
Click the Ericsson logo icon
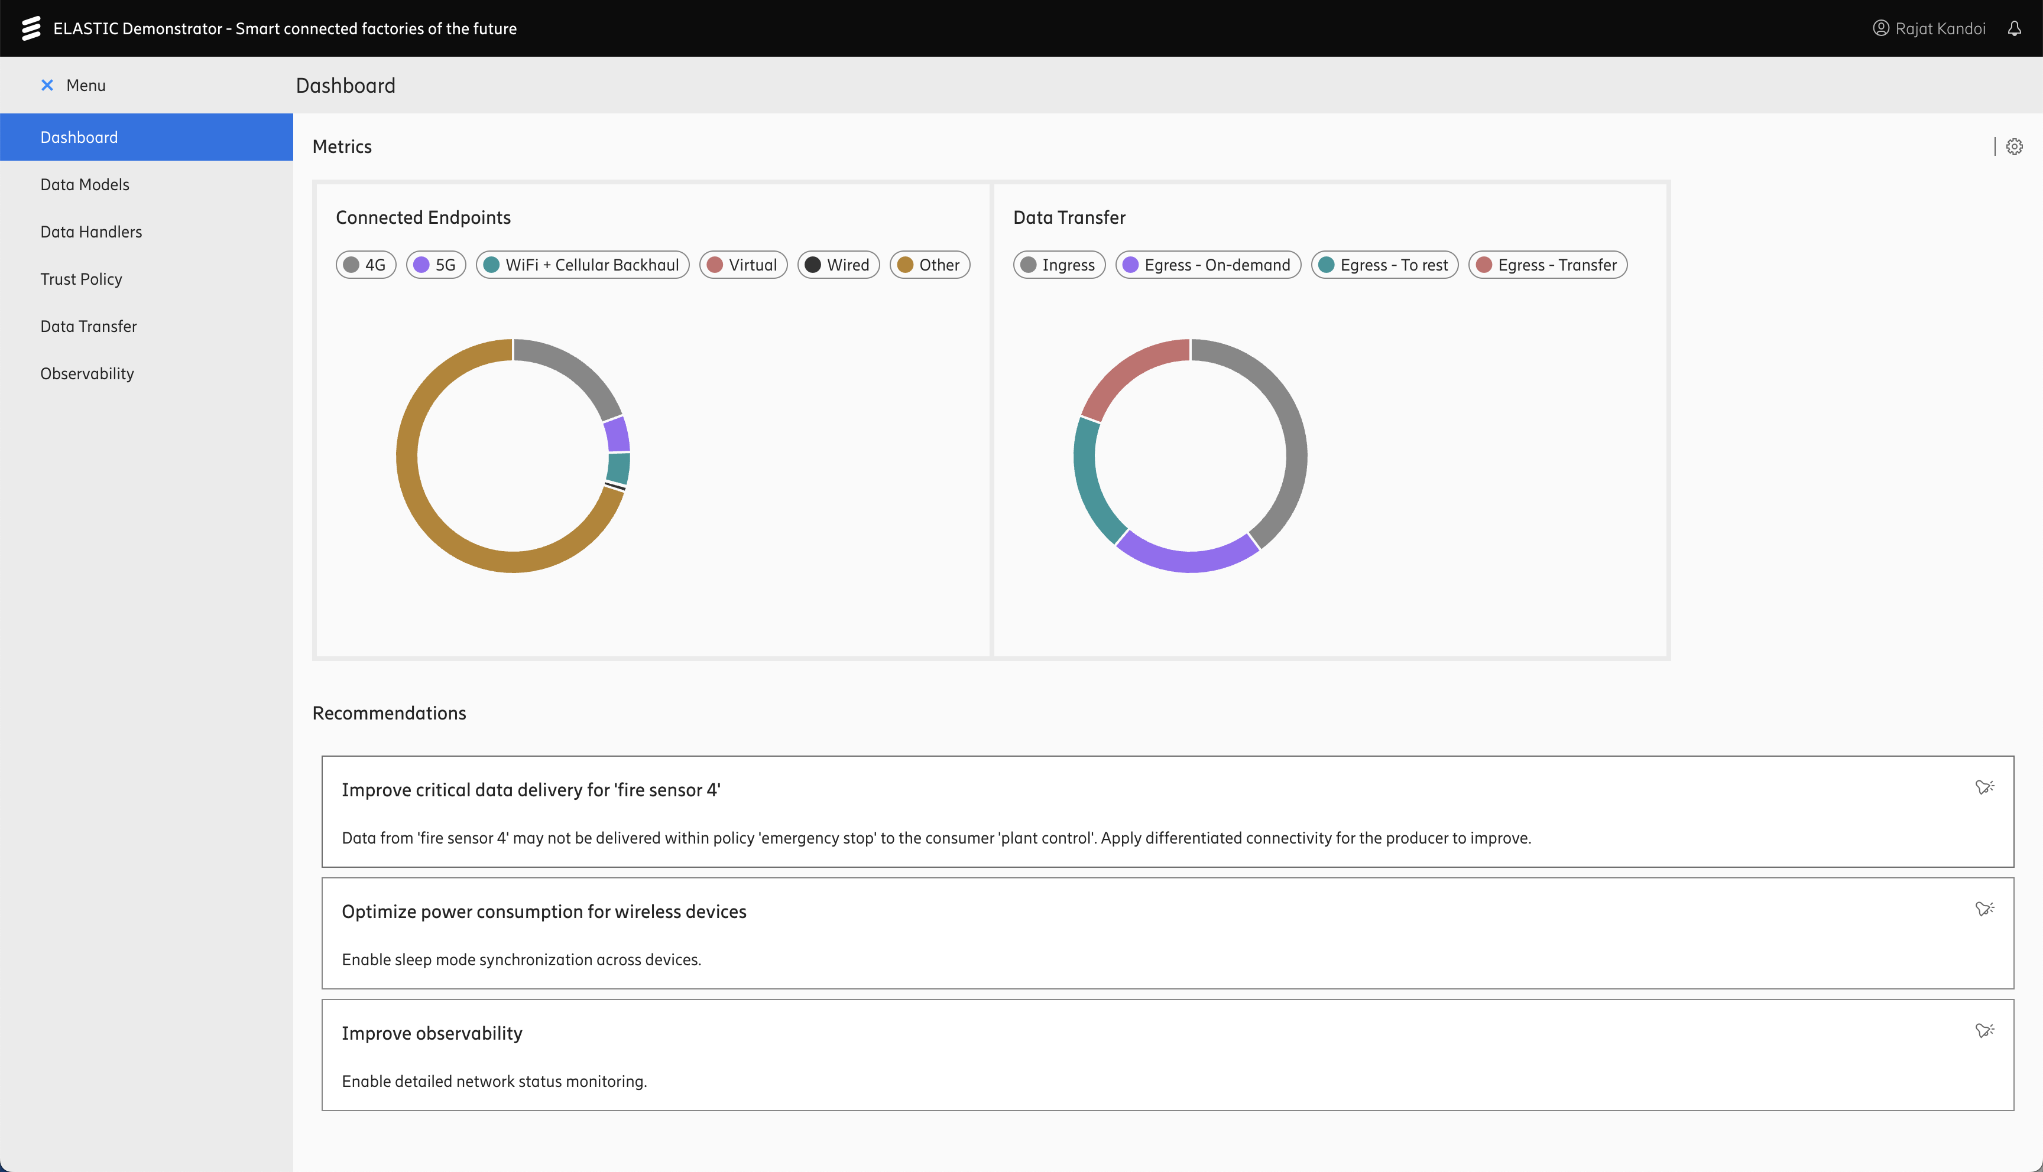(31, 28)
